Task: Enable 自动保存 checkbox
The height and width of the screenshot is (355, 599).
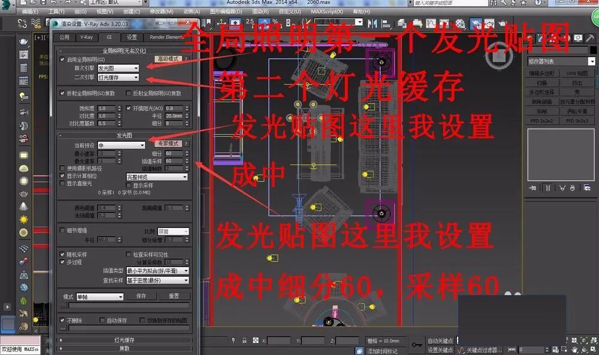Action: 102,320
